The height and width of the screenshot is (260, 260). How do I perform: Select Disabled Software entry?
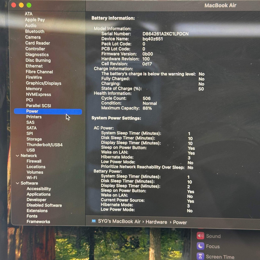[x=44, y=205]
